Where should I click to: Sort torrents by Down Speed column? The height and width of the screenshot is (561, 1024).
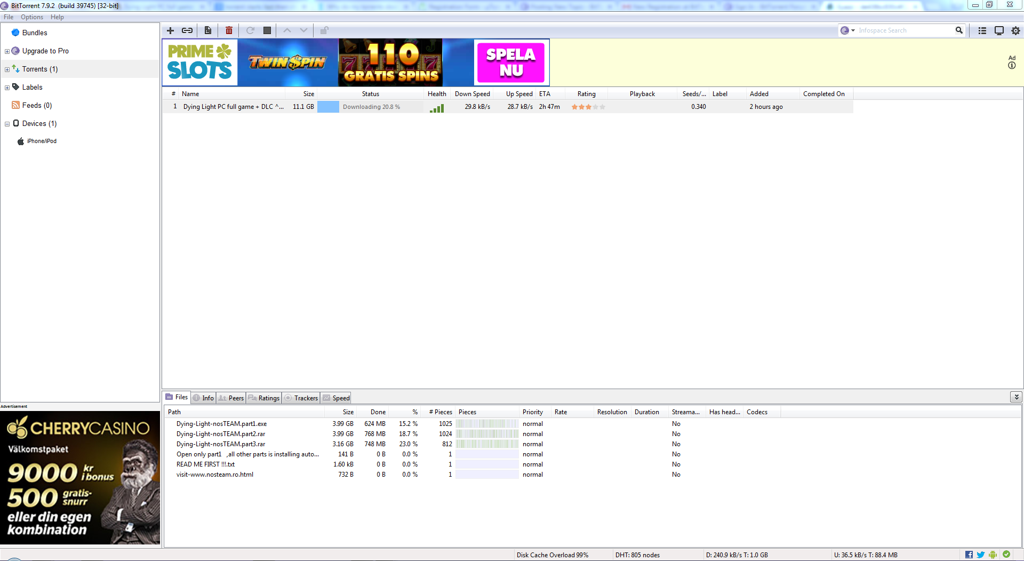pos(472,94)
